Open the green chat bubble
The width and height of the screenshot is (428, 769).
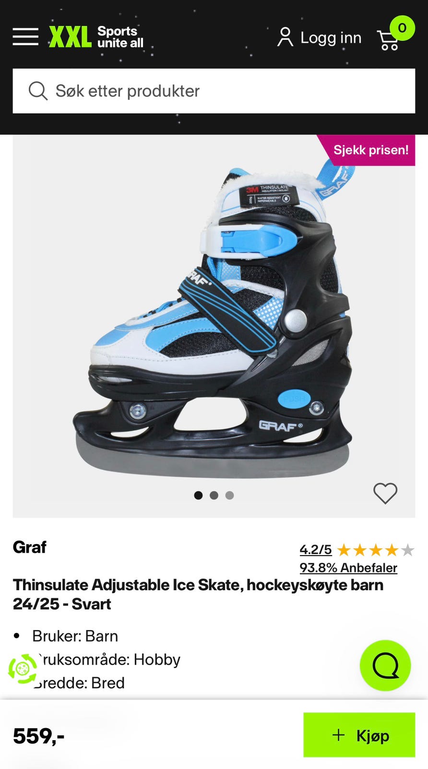click(x=385, y=665)
